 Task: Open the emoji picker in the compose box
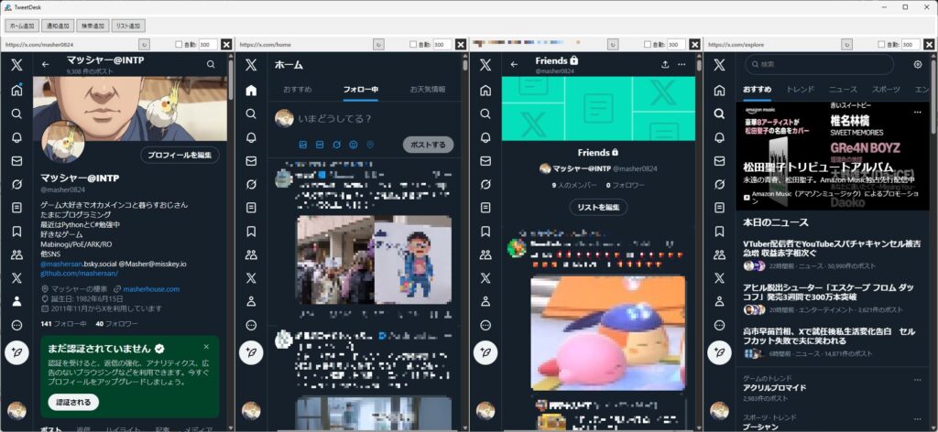click(x=353, y=145)
